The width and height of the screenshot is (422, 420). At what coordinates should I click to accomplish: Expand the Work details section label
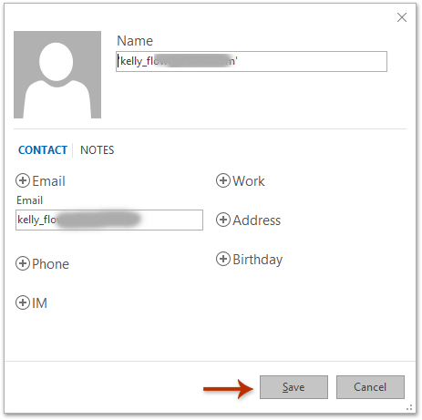249,181
